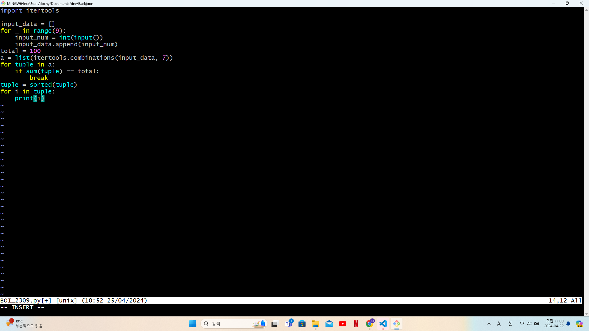Open the Windows Start menu
Screen dimensions: 589x331
(193, 324)
